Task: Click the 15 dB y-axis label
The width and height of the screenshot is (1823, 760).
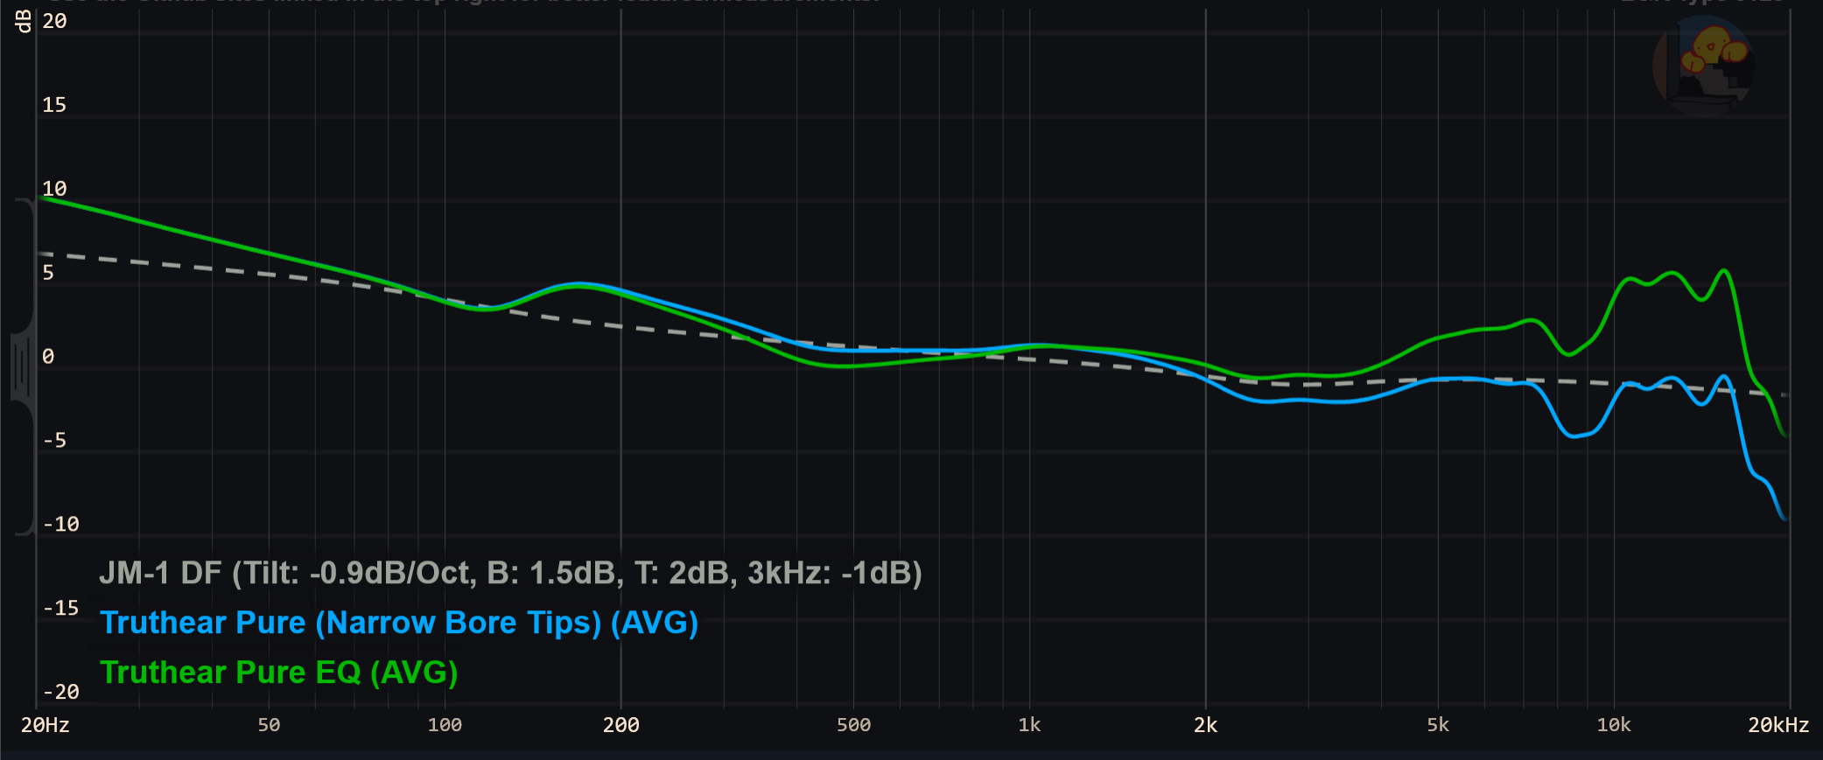Action: pos(54,105)
